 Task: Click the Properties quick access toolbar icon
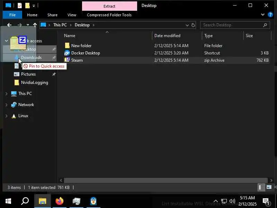pos(20,6)
